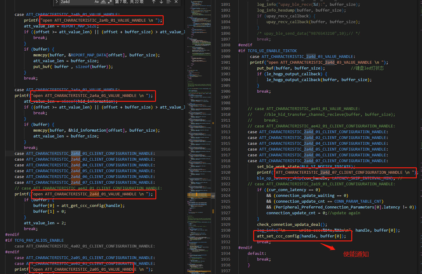Click line number 1920 in gutter
This screenshot has width=422, height=274.
(225, 172)
